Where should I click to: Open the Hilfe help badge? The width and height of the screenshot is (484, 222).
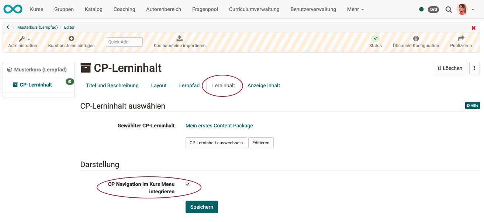[472, 105]
